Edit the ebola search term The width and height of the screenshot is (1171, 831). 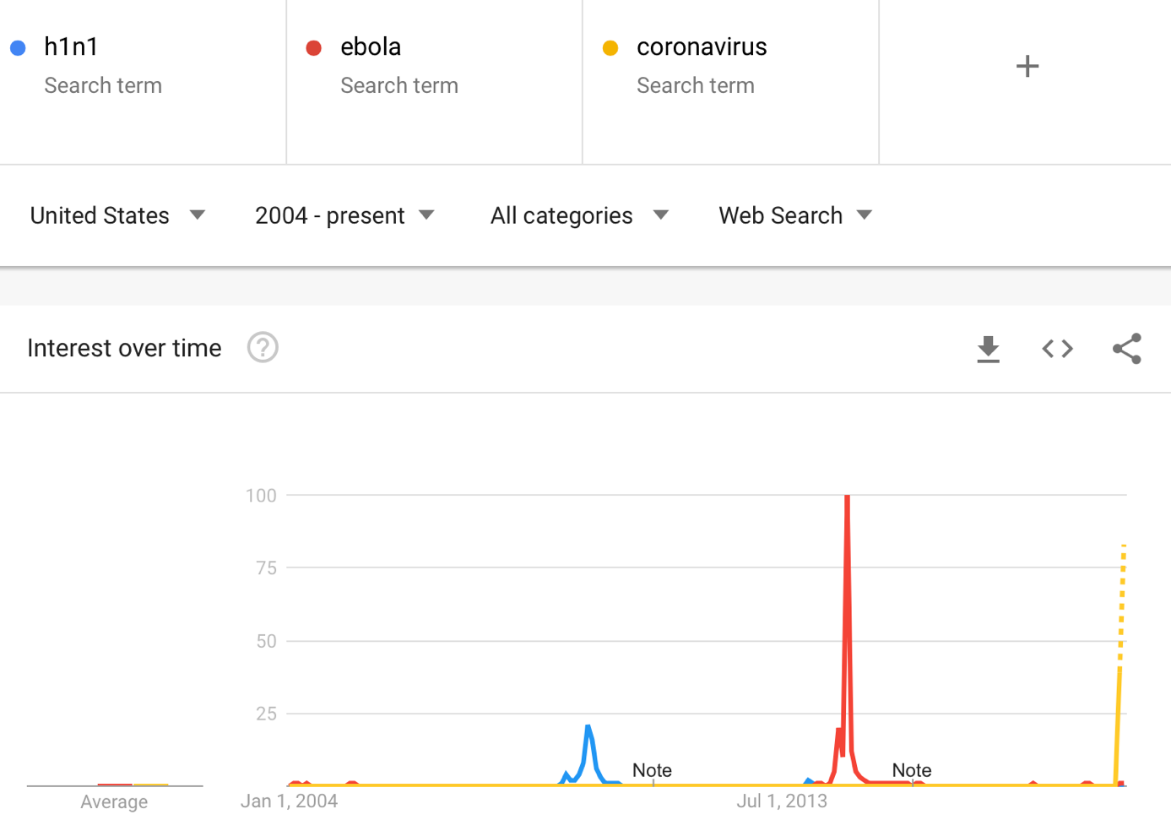[x=371, y=46]
